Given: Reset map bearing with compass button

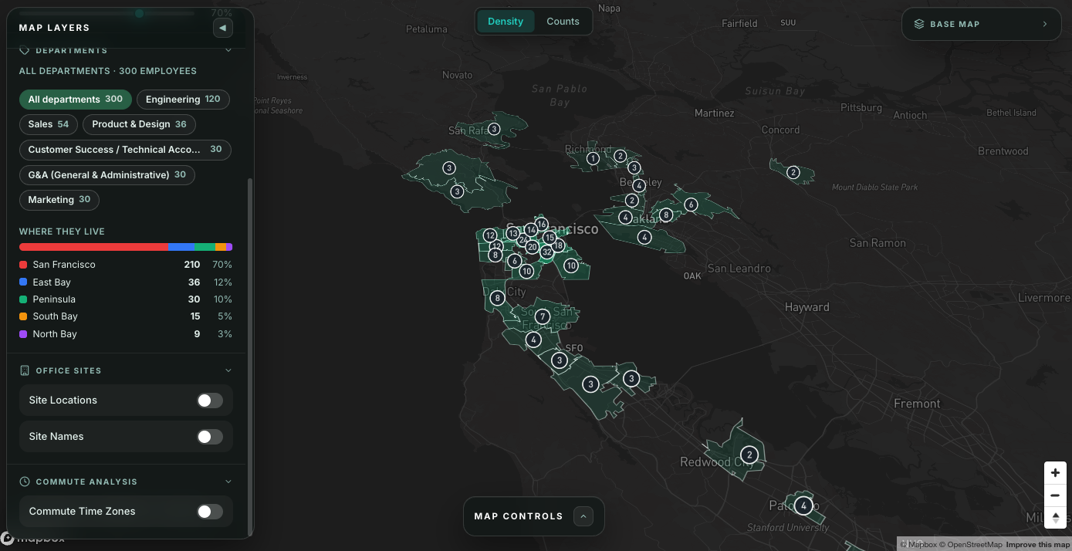Looking at the screenshot, I should coord(1055,517).
